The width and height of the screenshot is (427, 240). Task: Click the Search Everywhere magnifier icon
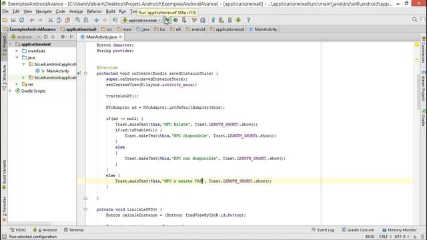[x=414, y=19]
